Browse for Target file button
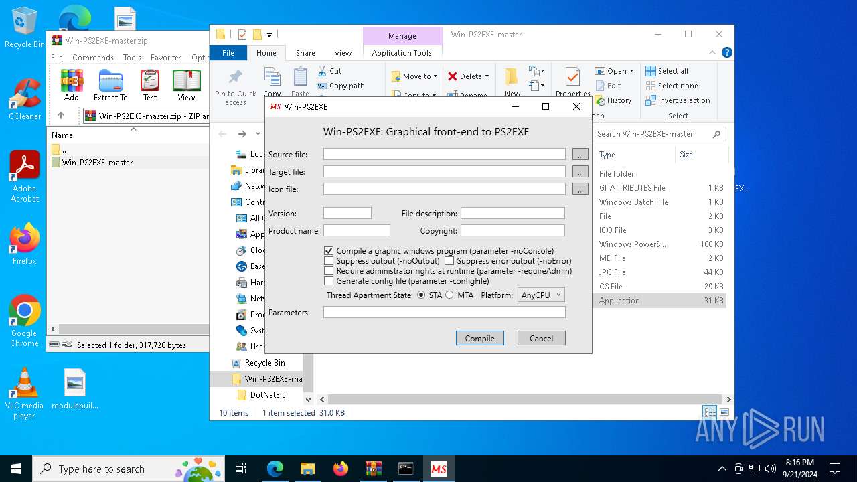This screenshot has height=482, width=857. point(580,171)
